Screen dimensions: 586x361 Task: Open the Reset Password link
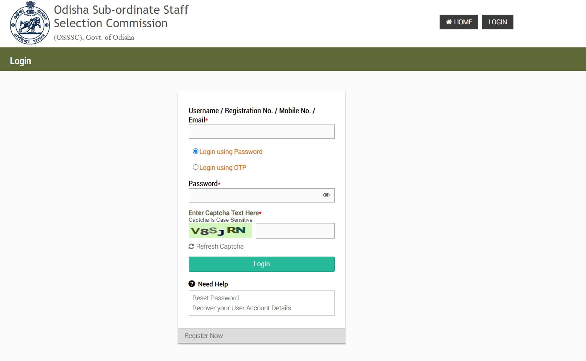click(216, 298)
